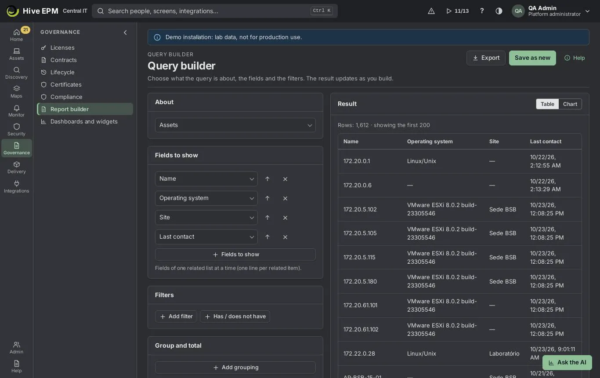
Task: Open Discovery from the left rail
Action: point(16,73)
